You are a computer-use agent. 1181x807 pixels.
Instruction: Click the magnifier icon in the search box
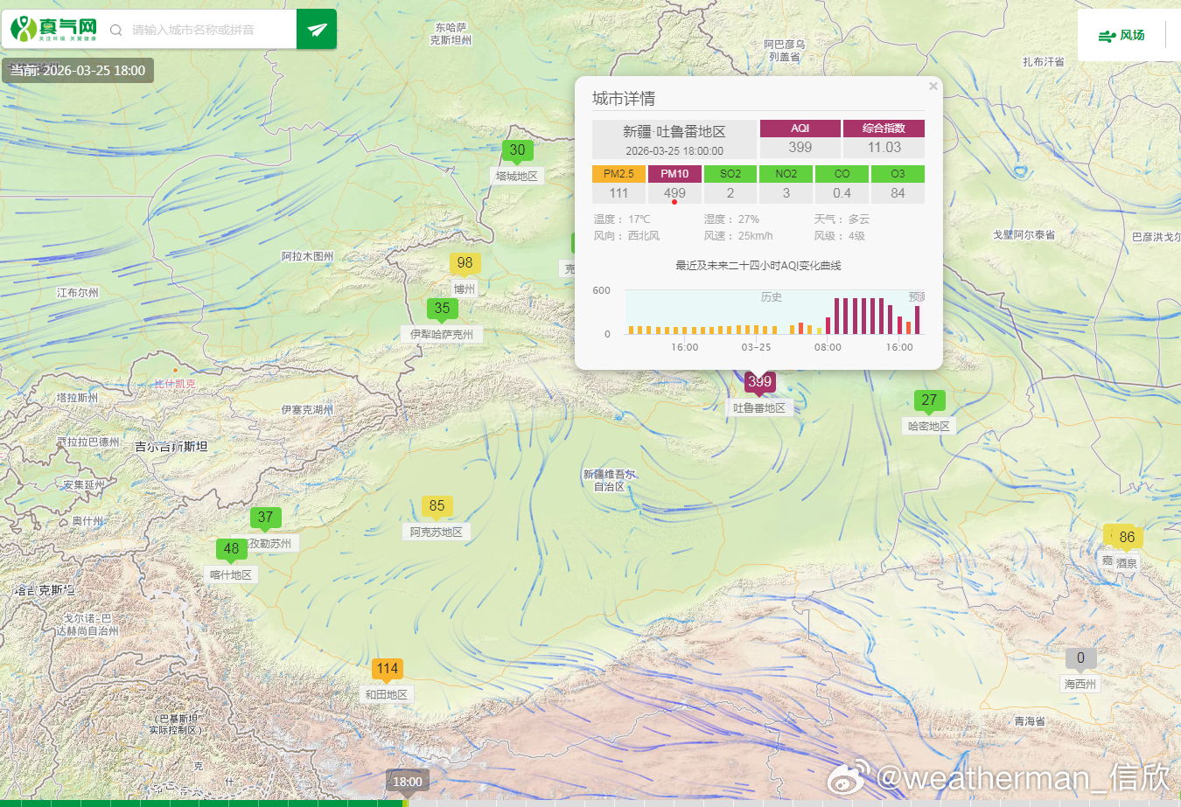[x=115, y=30]
